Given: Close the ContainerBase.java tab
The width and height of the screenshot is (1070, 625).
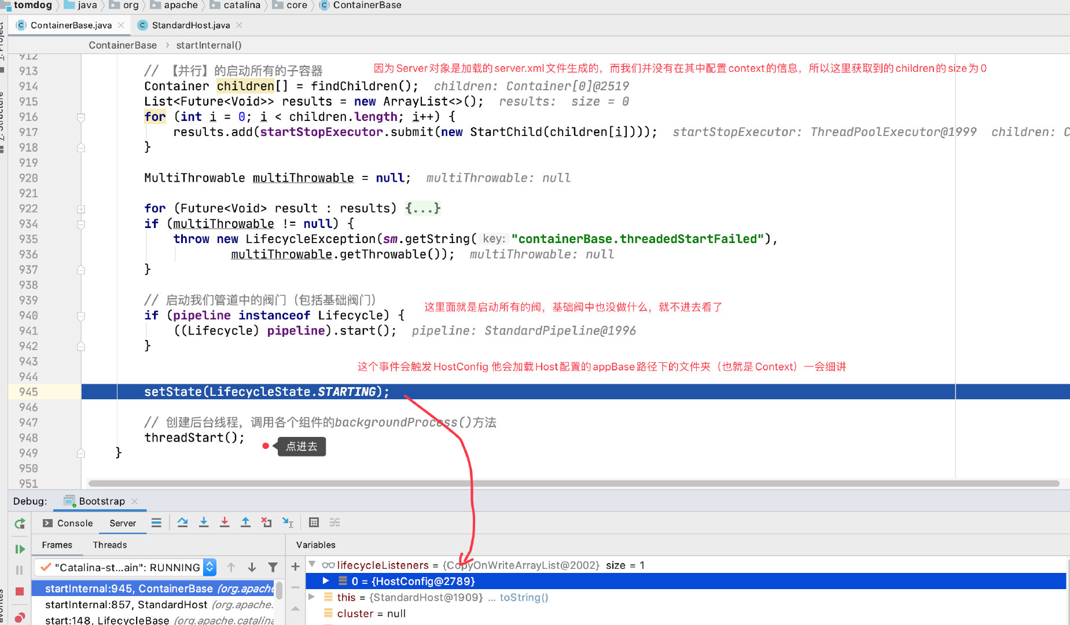Looking at the screenshot, I should point(121,25).
